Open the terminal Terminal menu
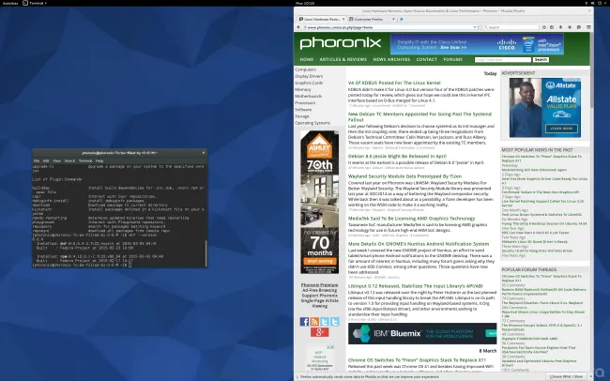610x381 pixels. (x=85, y=160)
